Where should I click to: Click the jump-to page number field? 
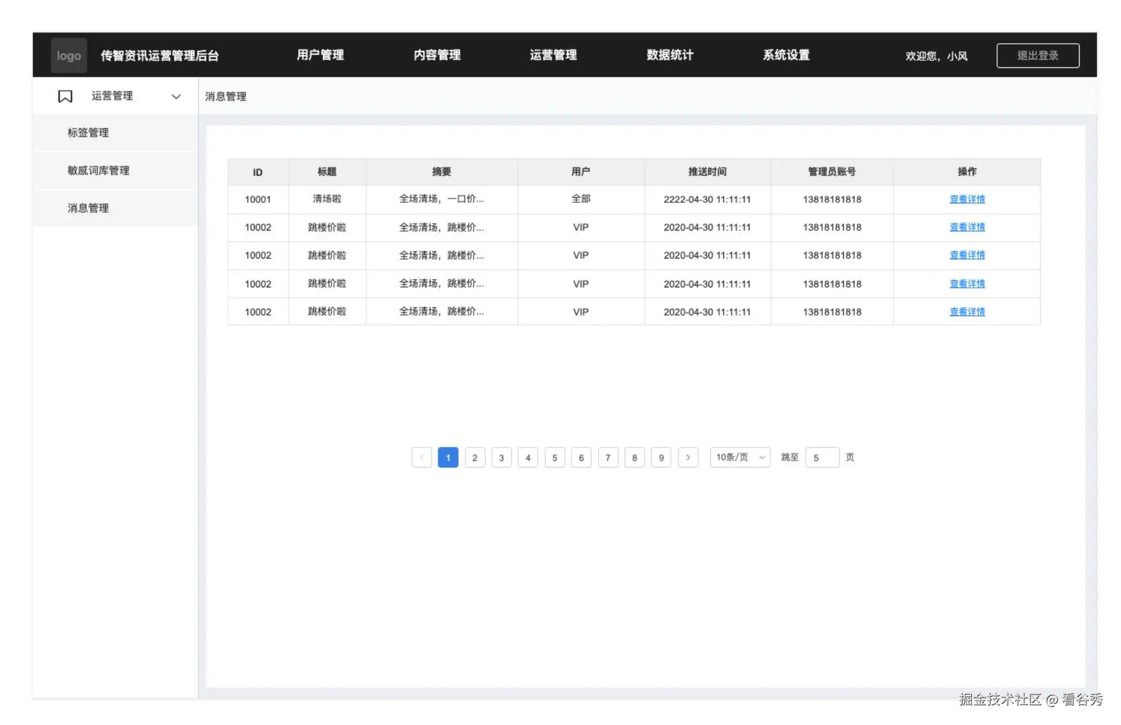coord(822,458)
